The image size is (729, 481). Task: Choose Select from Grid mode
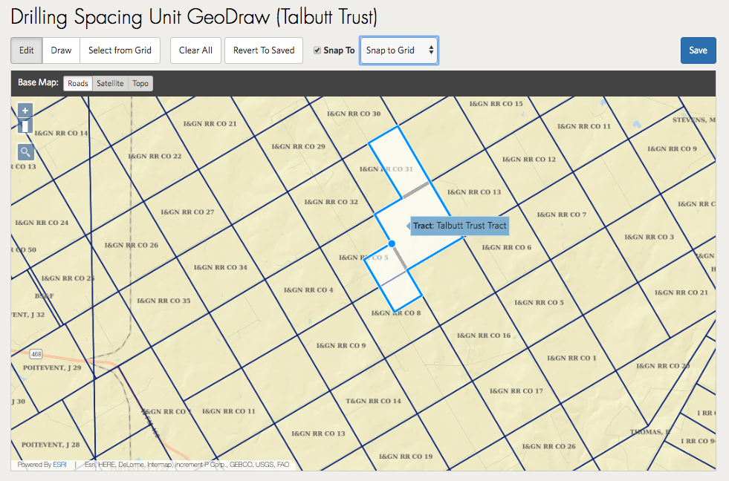pos(120,50)
